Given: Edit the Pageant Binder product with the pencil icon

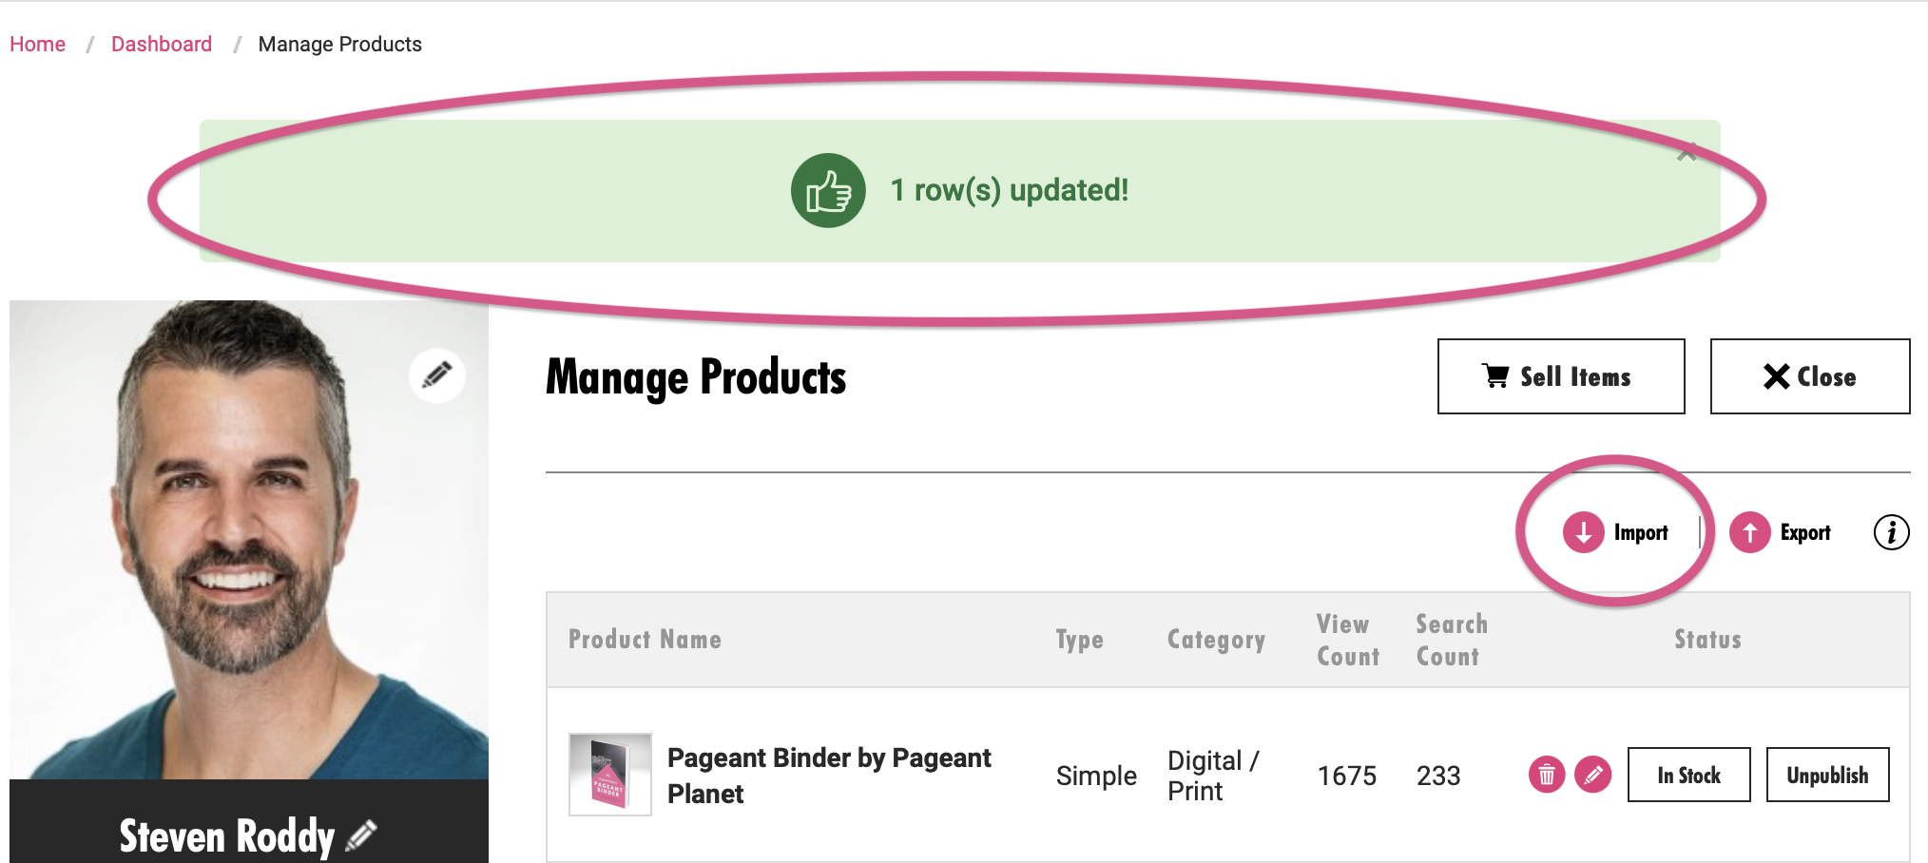Looking at the screenshot, I should (x=1593, y=776).
